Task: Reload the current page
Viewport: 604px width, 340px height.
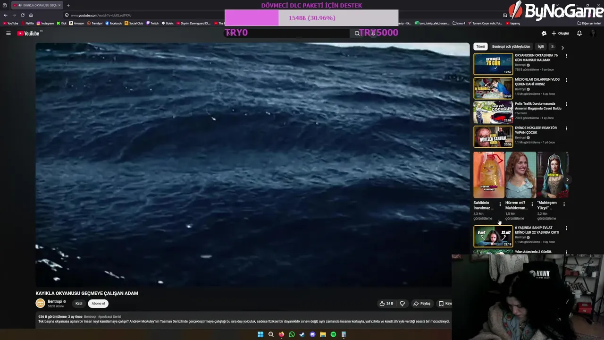Action: point(22,15)
